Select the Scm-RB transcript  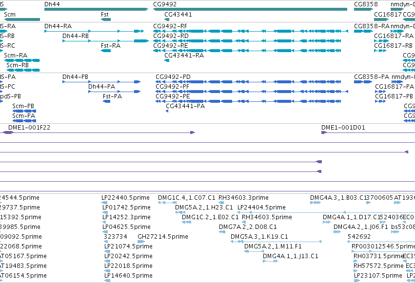(23, 71)
